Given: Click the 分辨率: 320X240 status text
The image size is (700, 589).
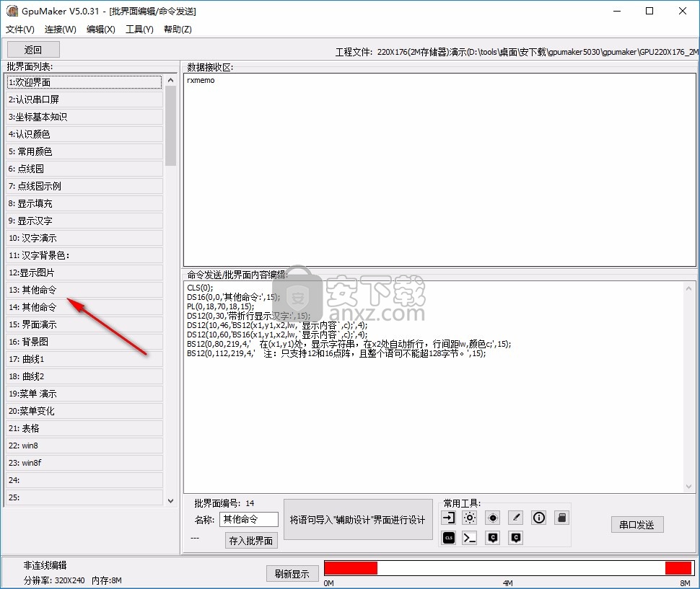Looking at the screenshot, I should click(x=54, y=580).
